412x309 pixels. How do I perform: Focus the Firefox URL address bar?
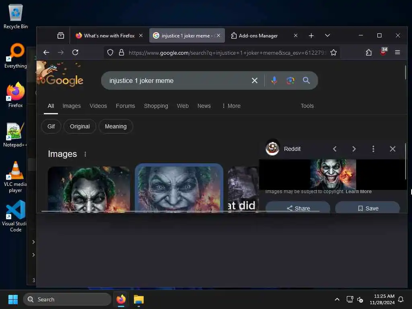pyautogui.click(x=227, y=53)
